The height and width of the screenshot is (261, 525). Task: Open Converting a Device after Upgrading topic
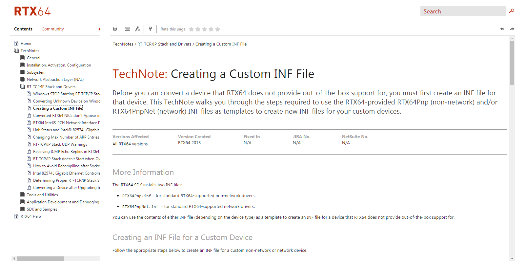click(x=67, y=187)
